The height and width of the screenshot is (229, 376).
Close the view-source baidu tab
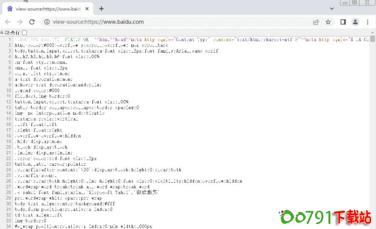(87, 9)
